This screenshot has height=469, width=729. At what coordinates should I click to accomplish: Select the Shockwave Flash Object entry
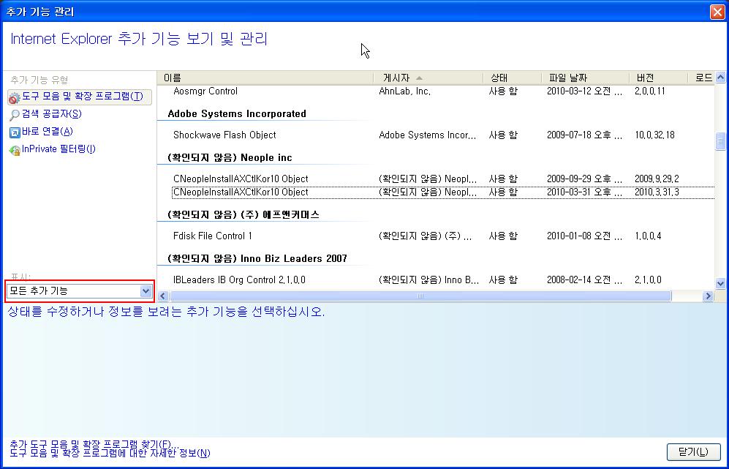pos(224,135)
